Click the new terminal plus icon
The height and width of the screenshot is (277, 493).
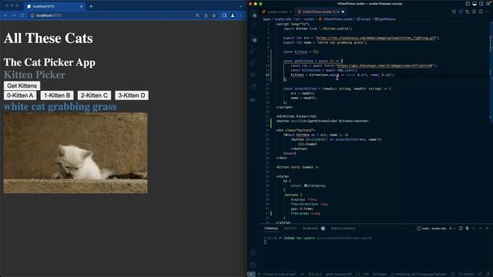click(x=450, y=229)
